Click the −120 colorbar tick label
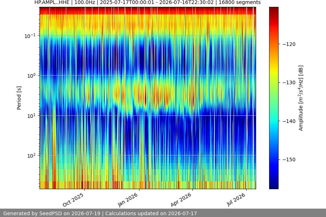Viewport: 326px width, 217px height. tap(289, 44)
